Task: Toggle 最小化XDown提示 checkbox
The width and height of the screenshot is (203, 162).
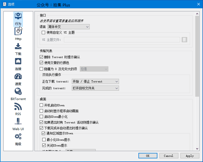Action: click(x=44, y=140)
